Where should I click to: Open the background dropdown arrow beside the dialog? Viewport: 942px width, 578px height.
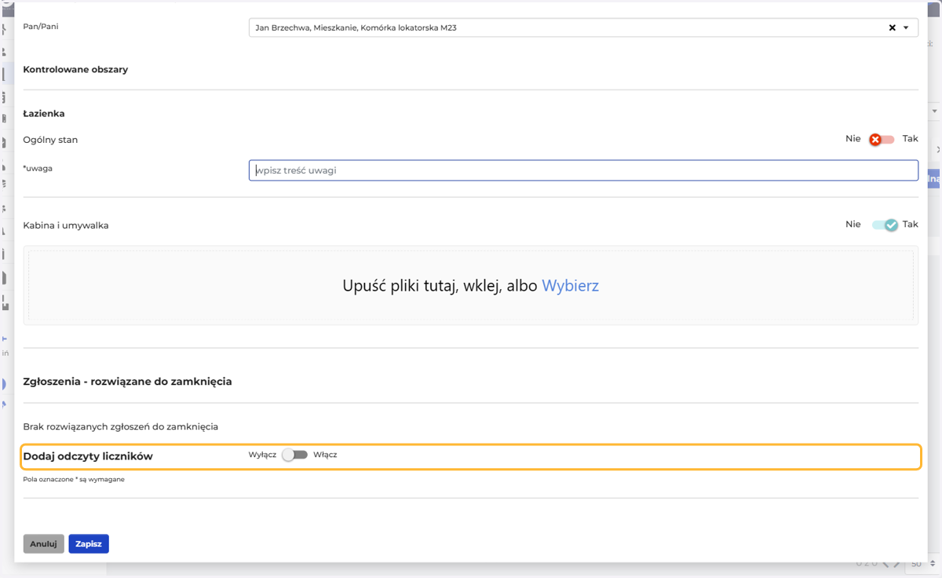(935, 112)
